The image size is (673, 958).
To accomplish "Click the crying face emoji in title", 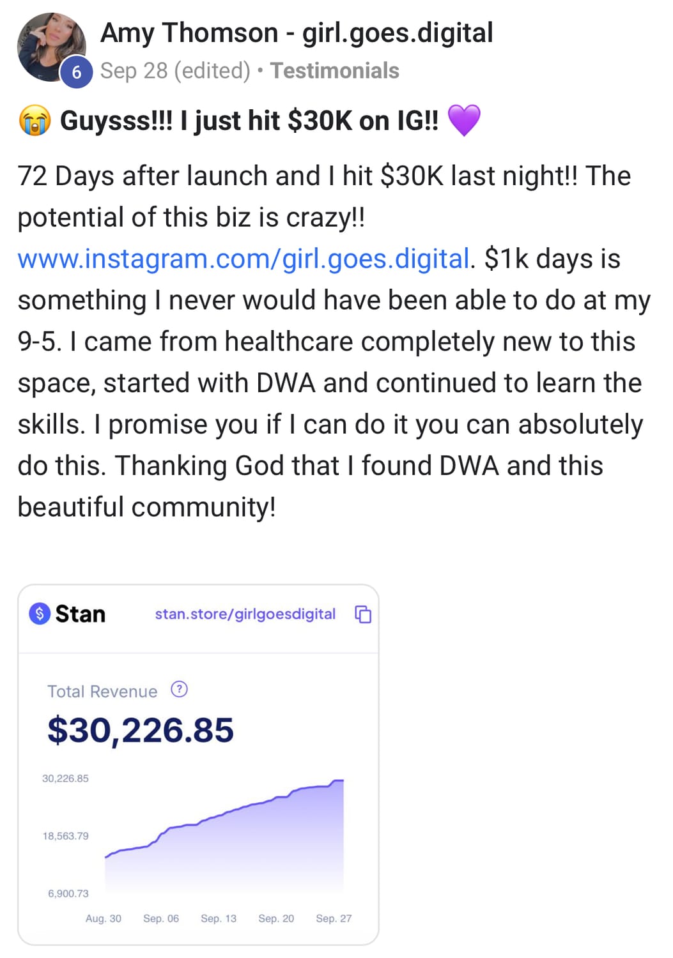I will (35, 120).
